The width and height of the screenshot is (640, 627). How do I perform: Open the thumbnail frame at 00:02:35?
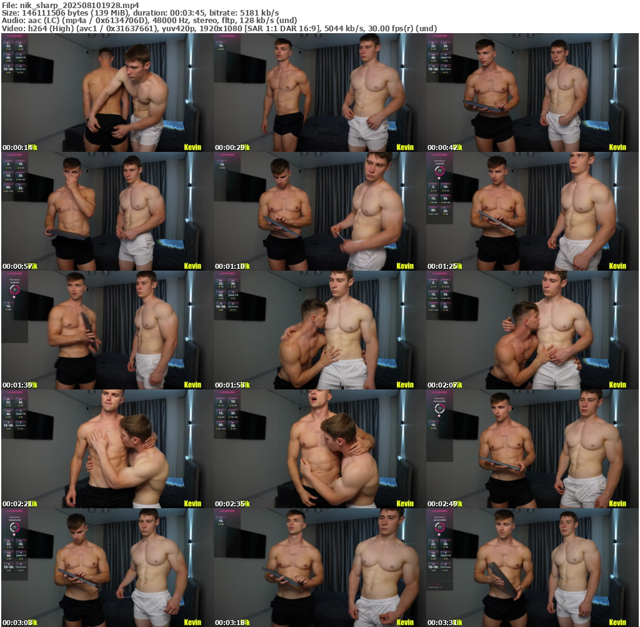click(x=319, y=449)
